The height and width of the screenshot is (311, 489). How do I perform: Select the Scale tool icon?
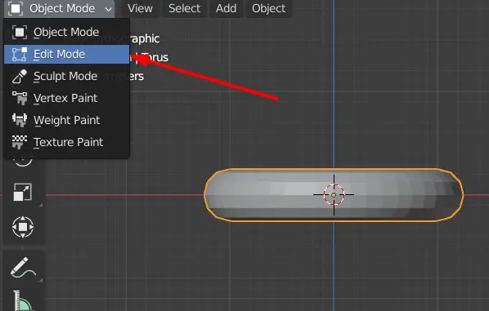click(x=23, y=192)
